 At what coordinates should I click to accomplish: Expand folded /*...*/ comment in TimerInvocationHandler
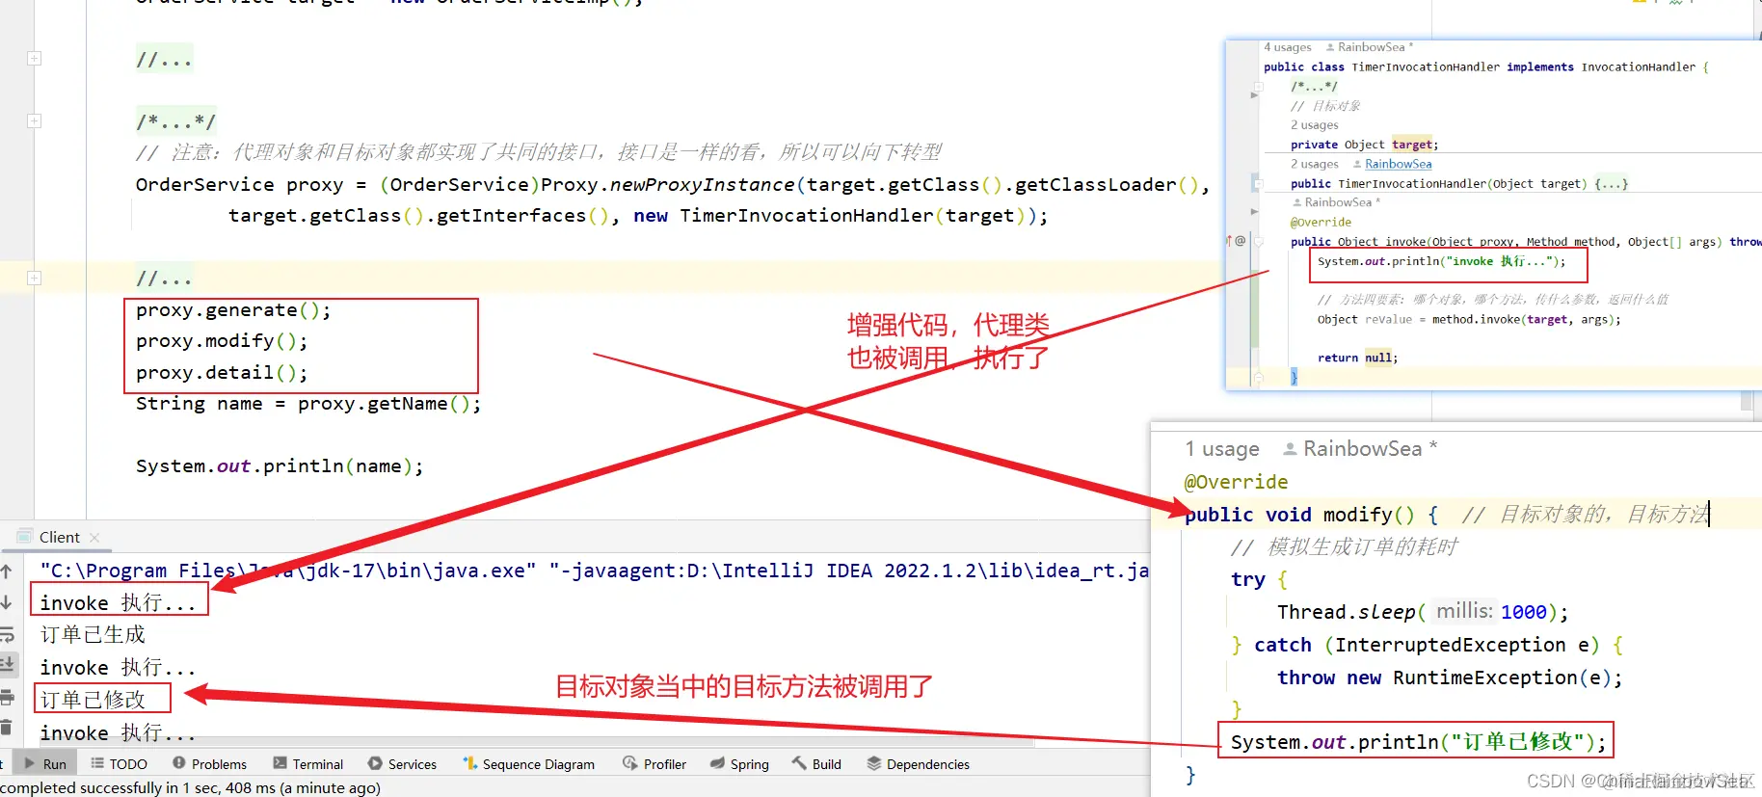(1314, 86)
